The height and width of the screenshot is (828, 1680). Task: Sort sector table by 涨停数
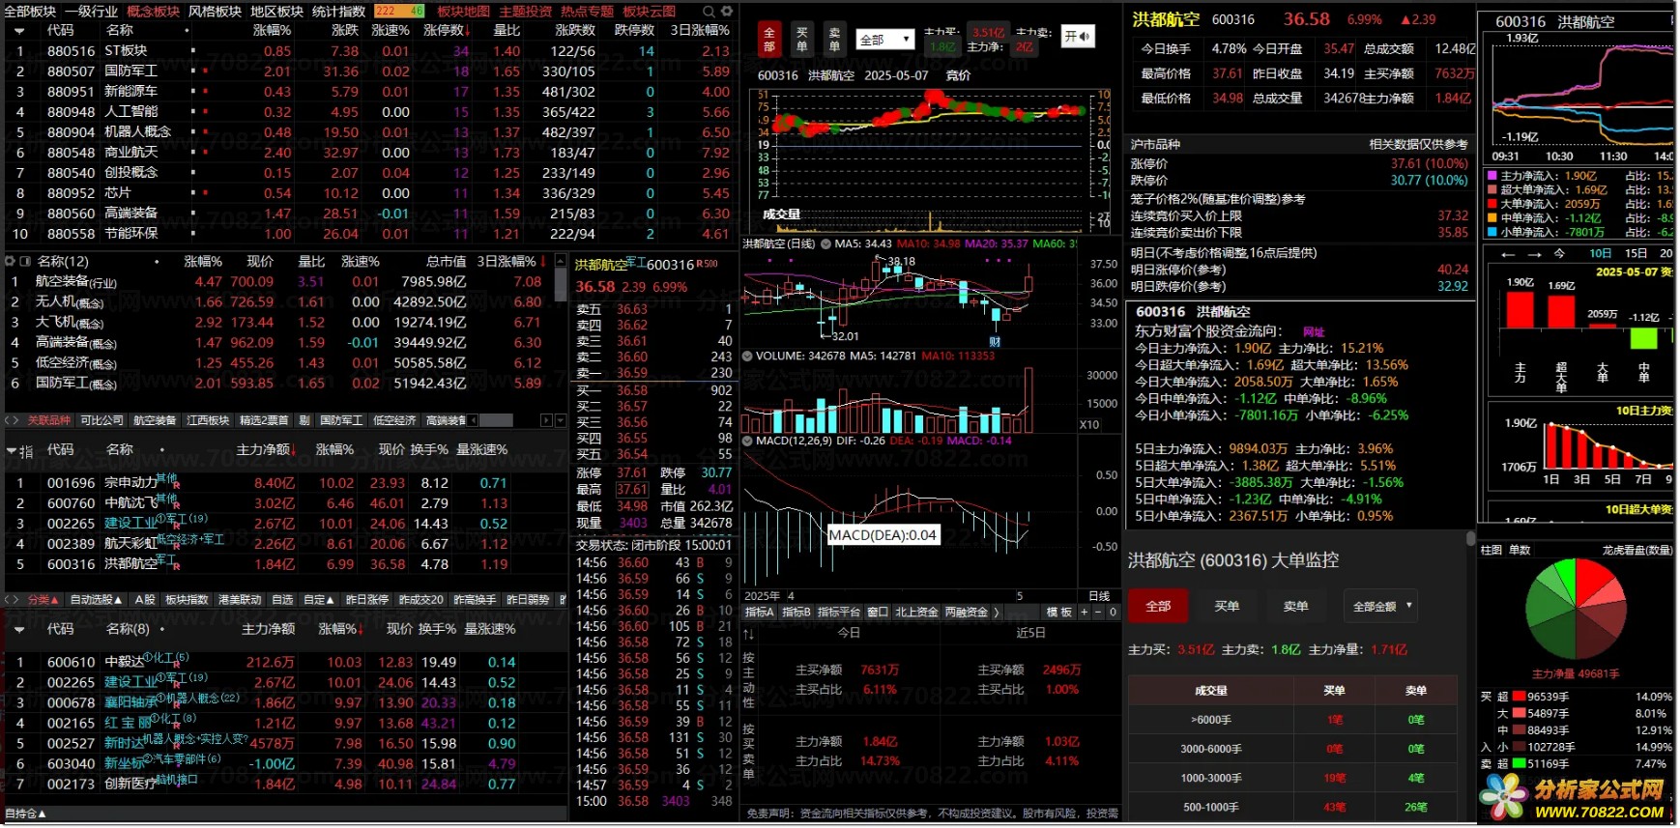448,30
